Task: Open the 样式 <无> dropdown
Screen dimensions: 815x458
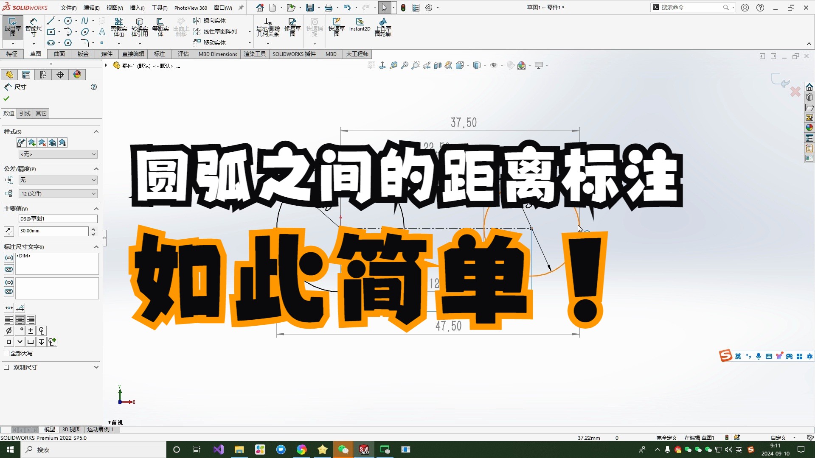Action: coord(58,154)
